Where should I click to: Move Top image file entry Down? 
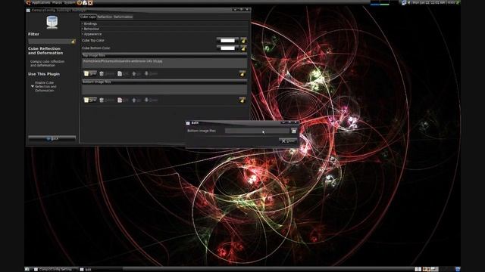[x=152, y=74]
